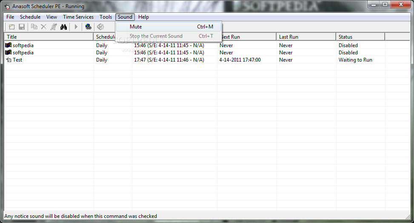Open the File menu
Viewport: 414px width, 223px height.
tap(10, 17)
